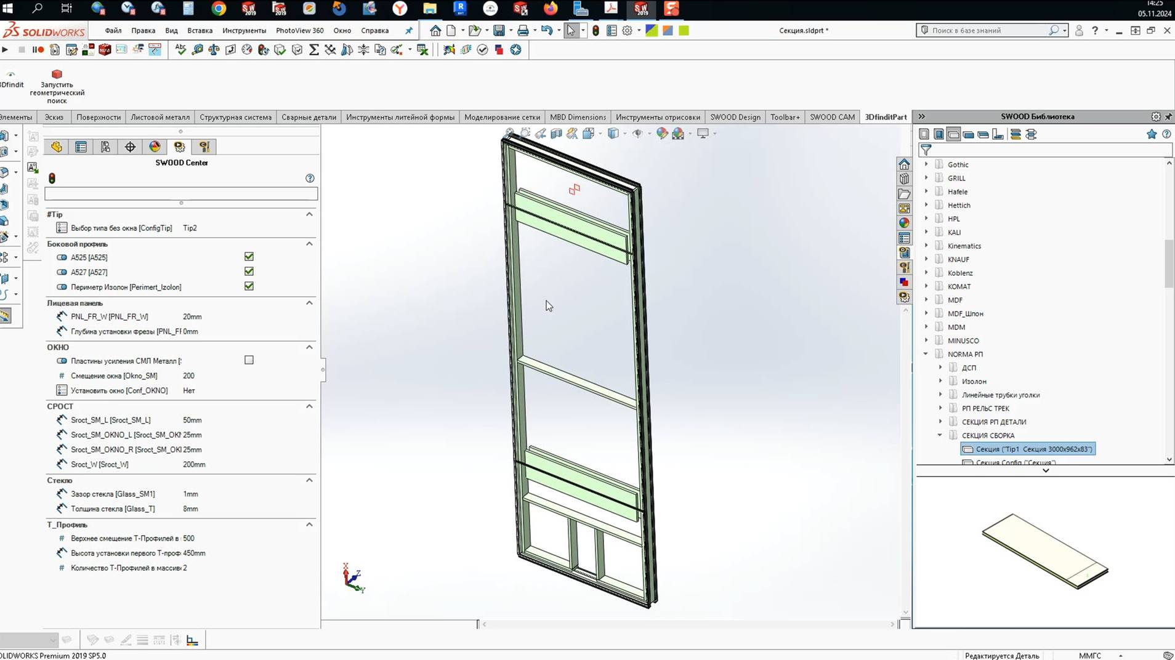The image size is (1175, 660).
Task: Select the Equations sigma tool
Action: pyautogui.click(x=315, y=50)
